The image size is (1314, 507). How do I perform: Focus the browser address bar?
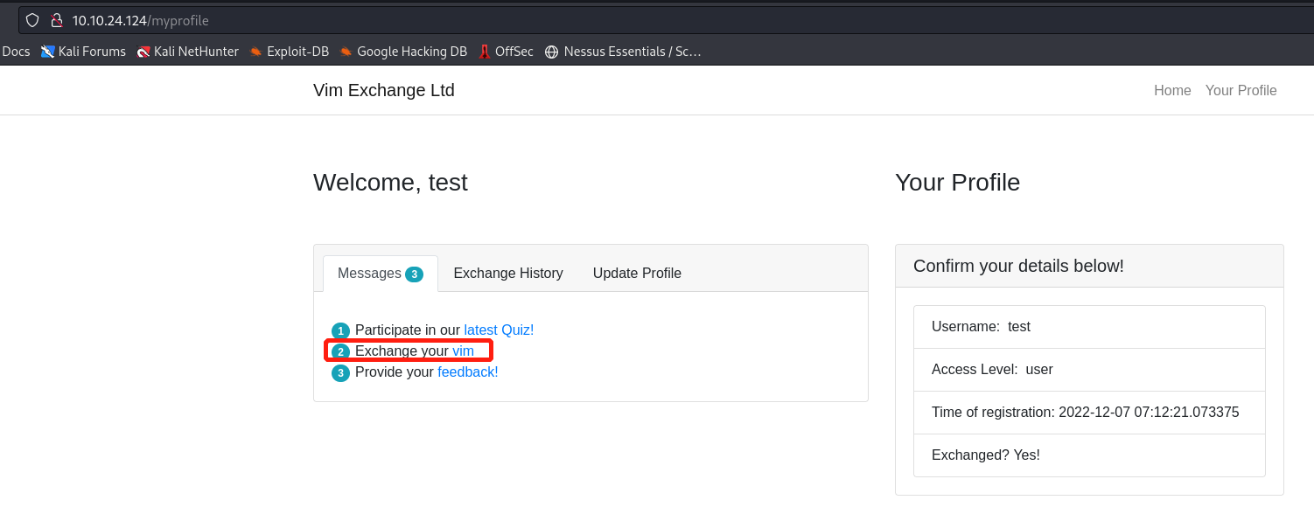coord(612,20)
